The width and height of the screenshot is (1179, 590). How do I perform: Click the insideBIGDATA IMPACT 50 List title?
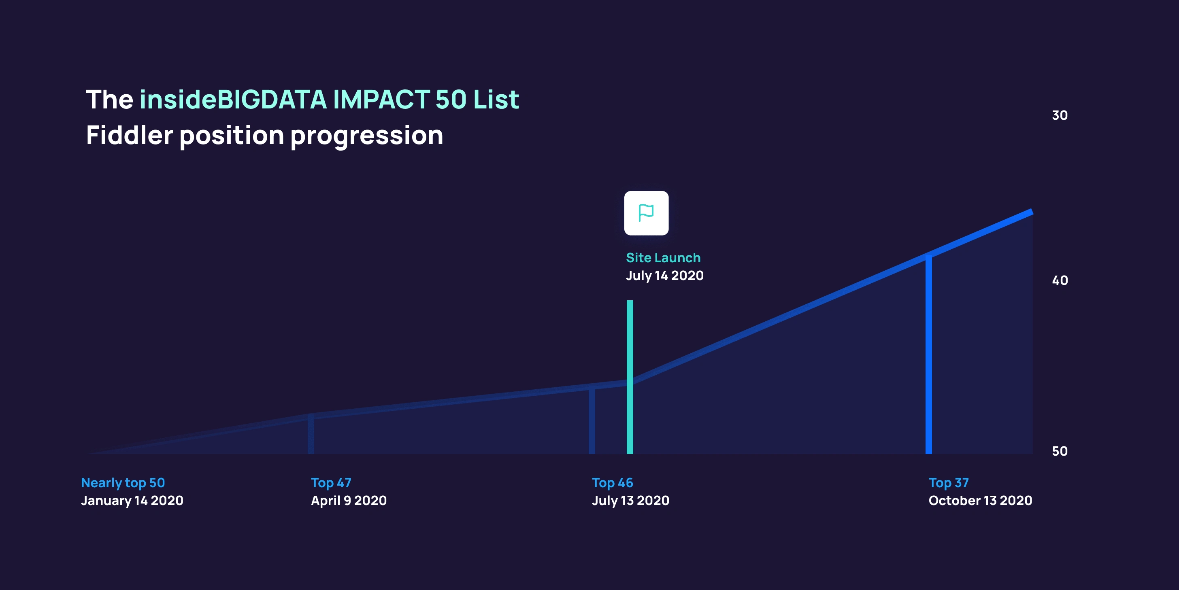329,99
